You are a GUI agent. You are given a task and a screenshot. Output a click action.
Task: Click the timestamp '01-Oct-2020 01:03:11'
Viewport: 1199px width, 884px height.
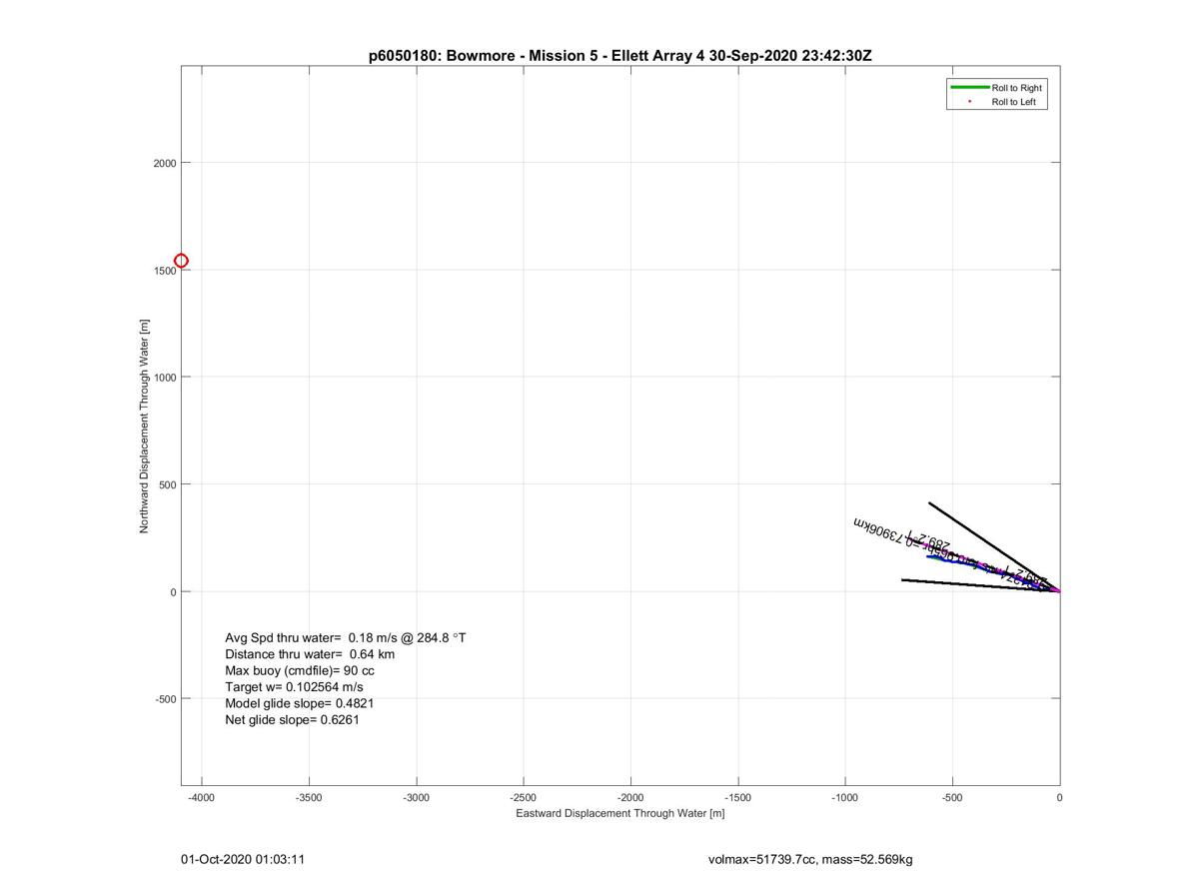[243, 859]
